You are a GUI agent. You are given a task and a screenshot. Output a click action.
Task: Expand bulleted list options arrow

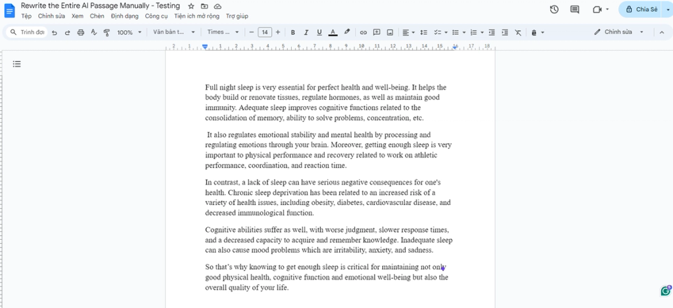click(x=464, y=32)
